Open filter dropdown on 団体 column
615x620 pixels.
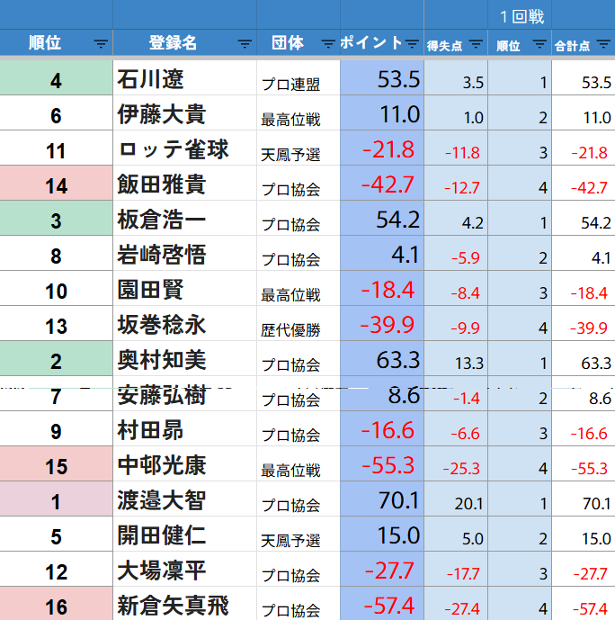328,44
